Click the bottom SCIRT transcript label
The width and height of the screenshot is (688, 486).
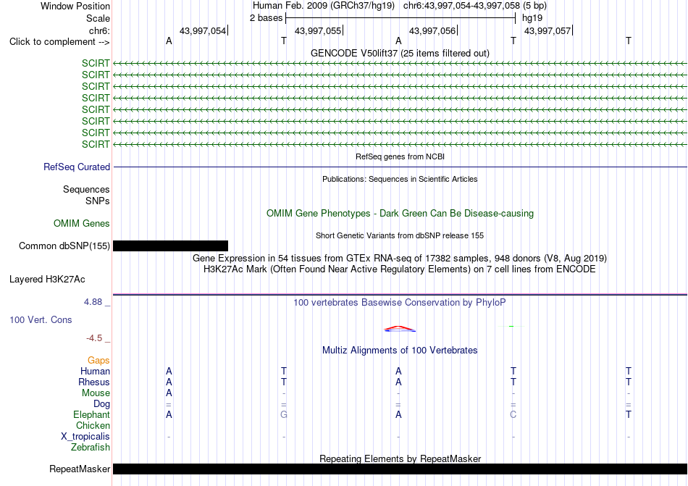pos(96,144)
